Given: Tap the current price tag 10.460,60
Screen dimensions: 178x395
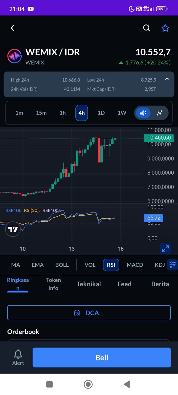Looking at the screenshot, I should pyautogui.click(x=159, y=138).
